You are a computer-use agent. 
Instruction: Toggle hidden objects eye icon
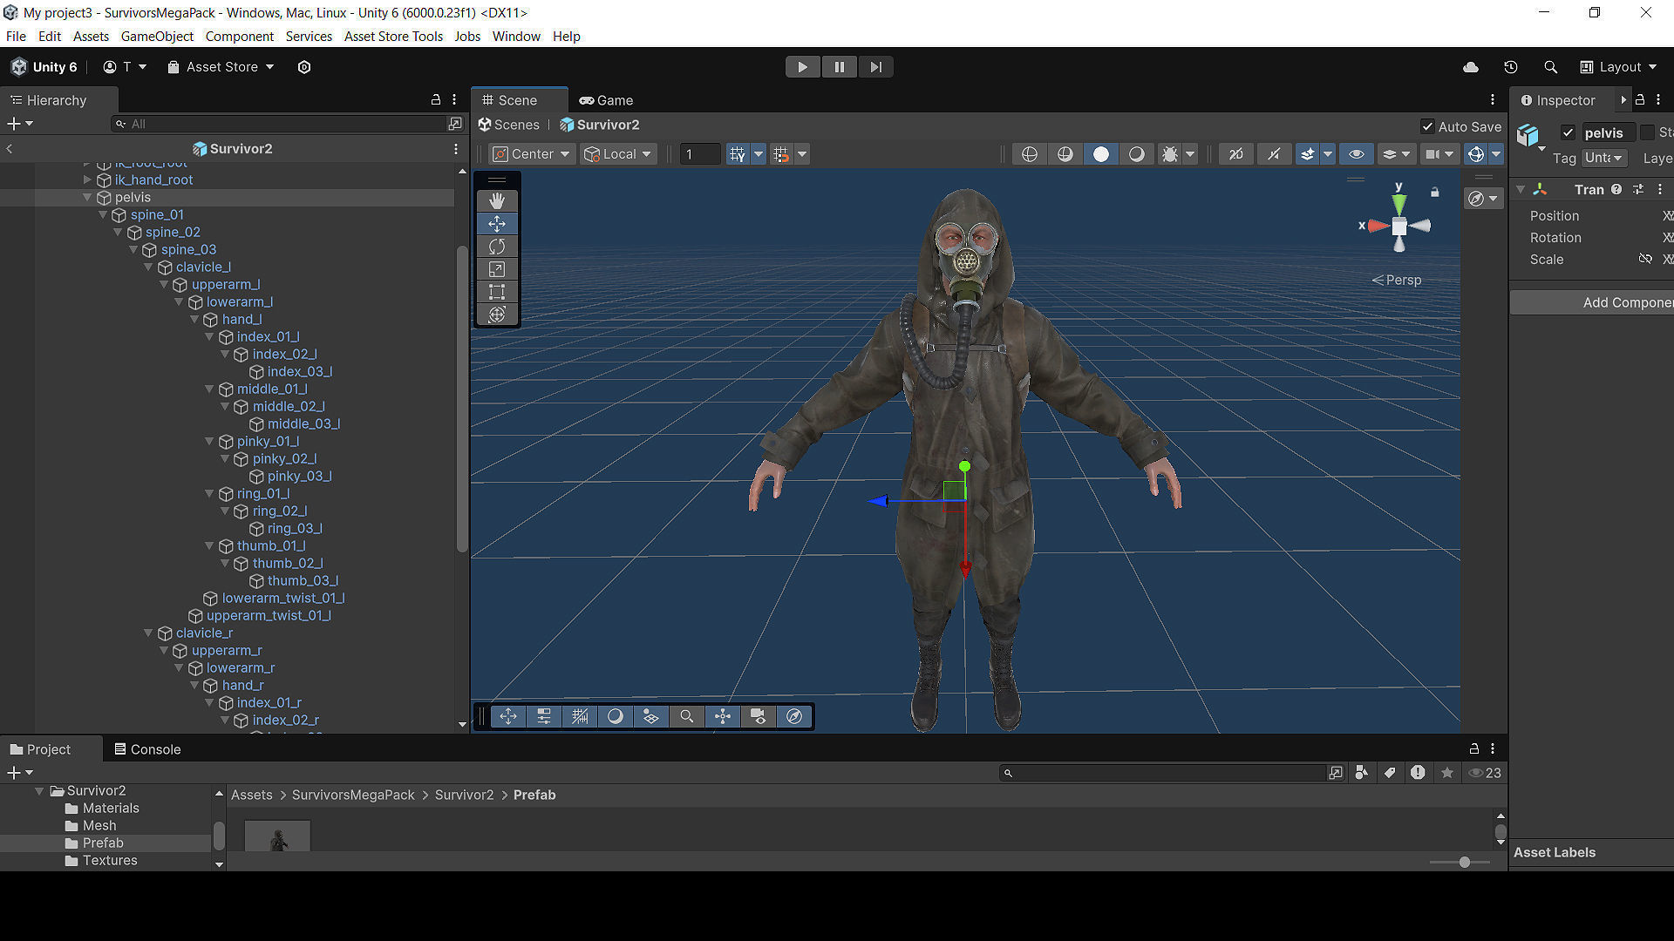click(1357, 154)
